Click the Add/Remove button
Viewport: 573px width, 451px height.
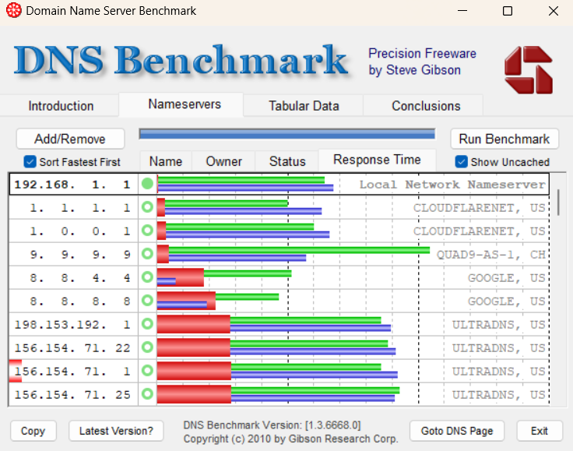coord(70,139)
